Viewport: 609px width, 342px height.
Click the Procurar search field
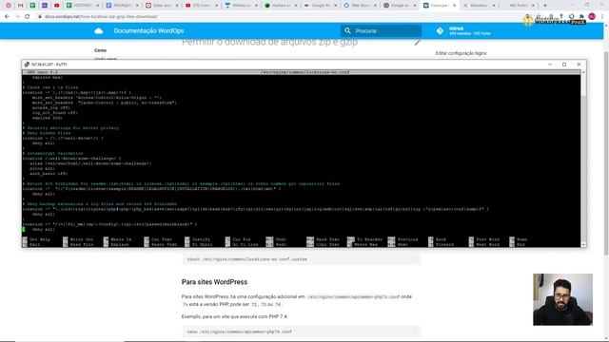click(x=381, y=30)
